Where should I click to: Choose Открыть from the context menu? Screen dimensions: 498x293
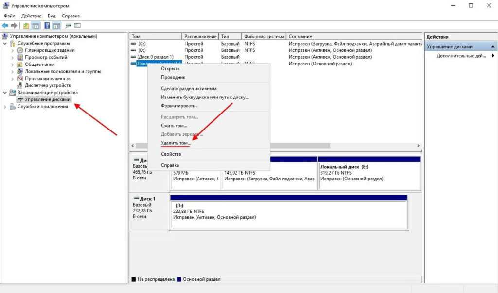[209, 68]
